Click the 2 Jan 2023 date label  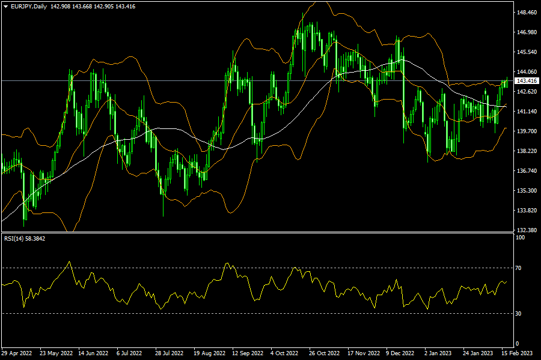pos(438,353)
